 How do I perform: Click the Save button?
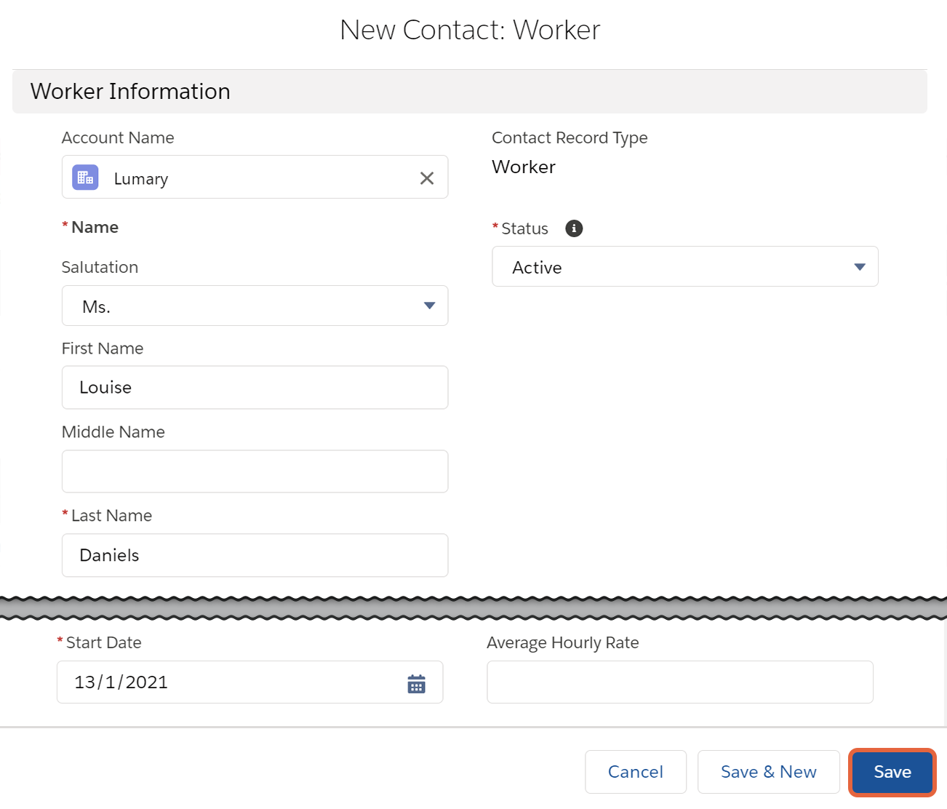[892, 772]
